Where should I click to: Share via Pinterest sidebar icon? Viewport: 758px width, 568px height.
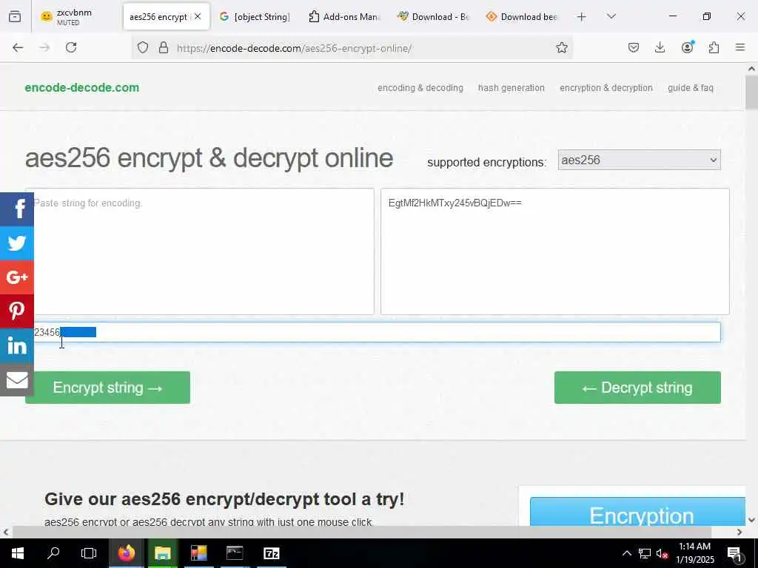coord(17,311)
